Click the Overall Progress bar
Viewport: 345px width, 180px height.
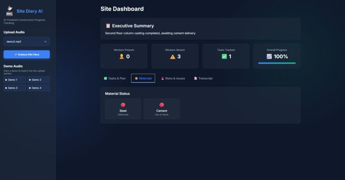click(277, 63)
